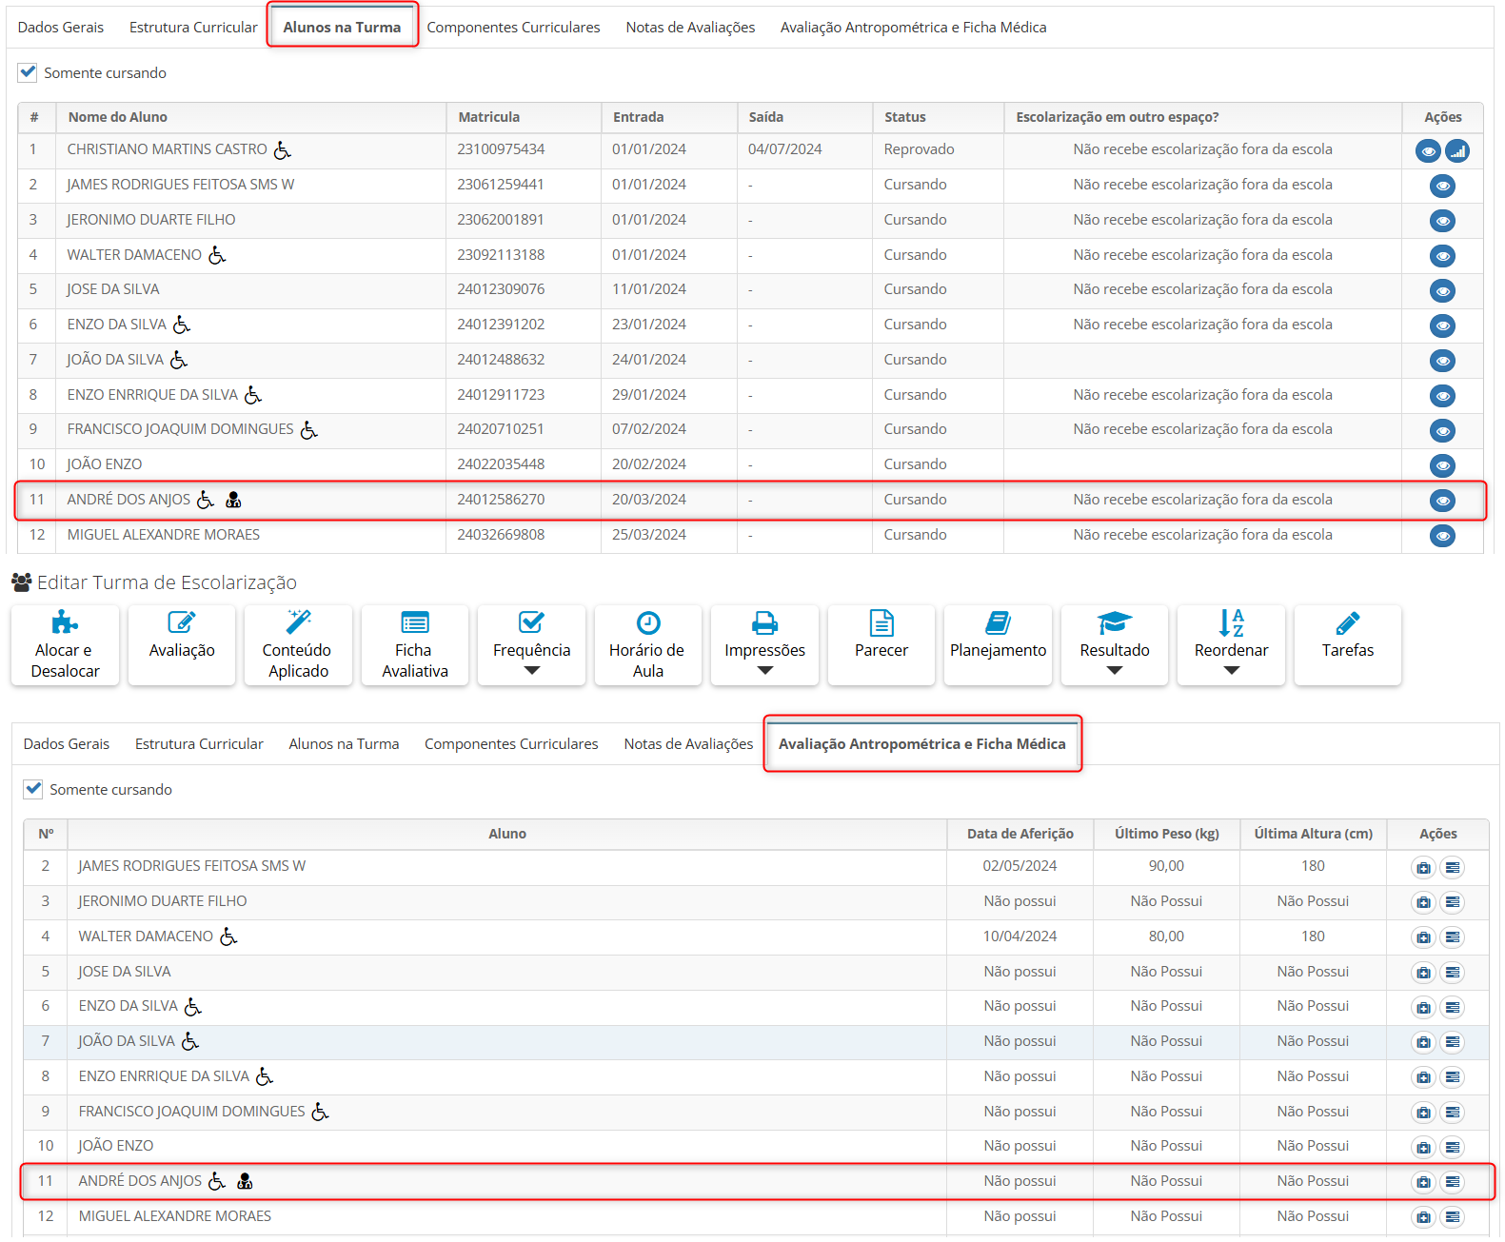The width and height of the screenshot is (1505, 1242).
Task: Expand the Impressões dropdown button
Action: (764, 645)
